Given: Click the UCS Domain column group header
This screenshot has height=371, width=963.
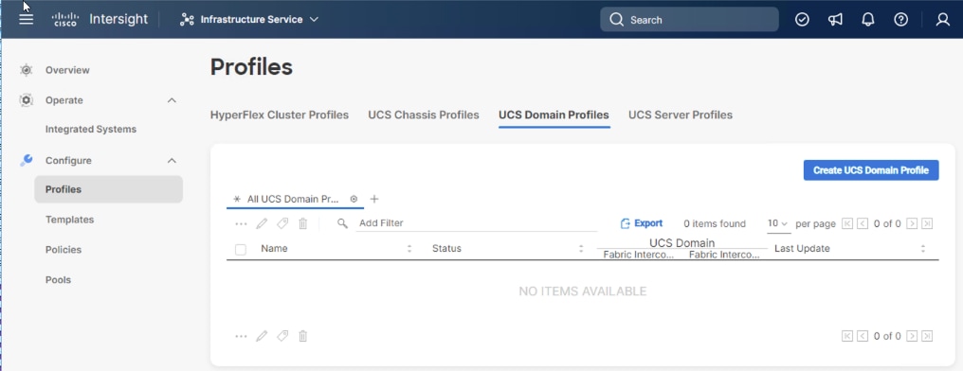Looking at the screenshot, I should coord(681,243).
